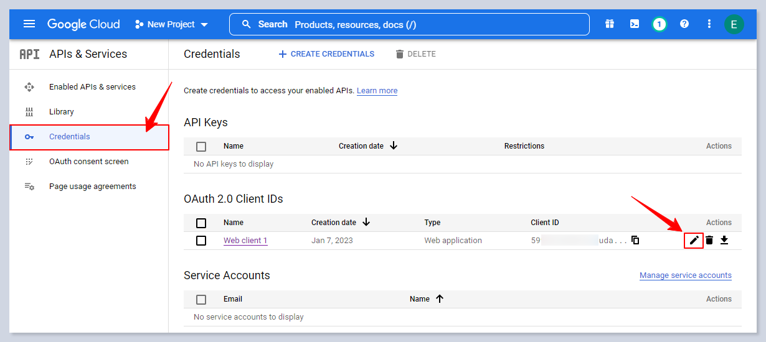This screenshot has width=766, height=342.
Task: Click the Enabled APIs sidebar icon
Action: coord(29,87)
